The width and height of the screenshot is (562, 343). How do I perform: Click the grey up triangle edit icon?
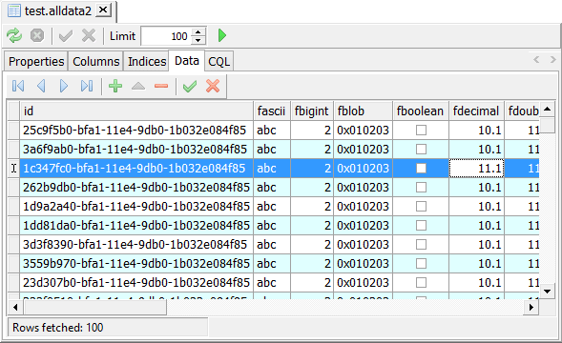point(138,86)
